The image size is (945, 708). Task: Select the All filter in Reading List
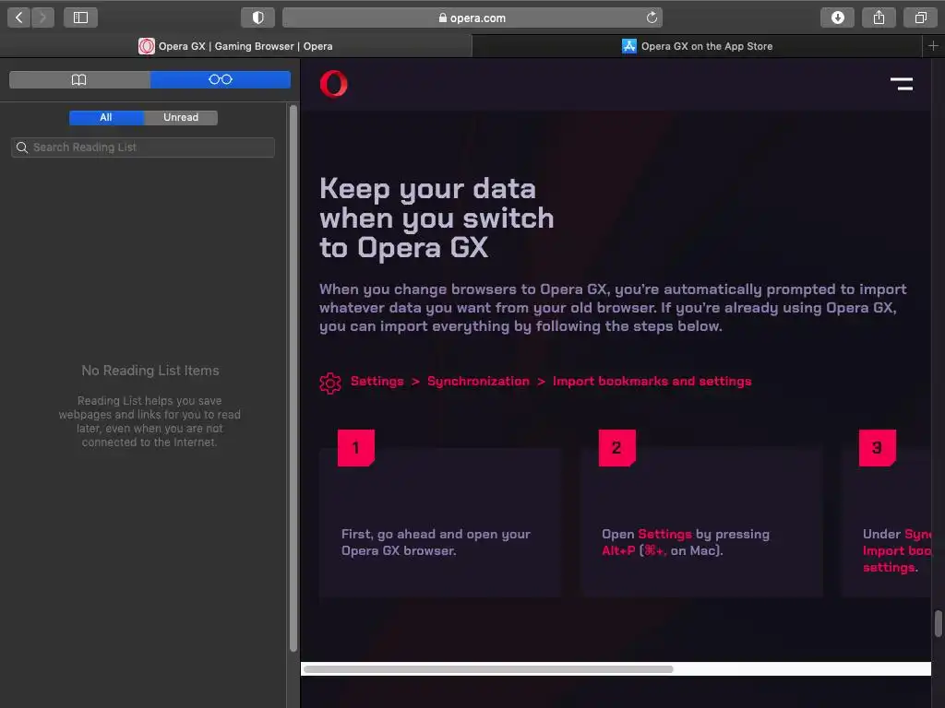point(106,117)
